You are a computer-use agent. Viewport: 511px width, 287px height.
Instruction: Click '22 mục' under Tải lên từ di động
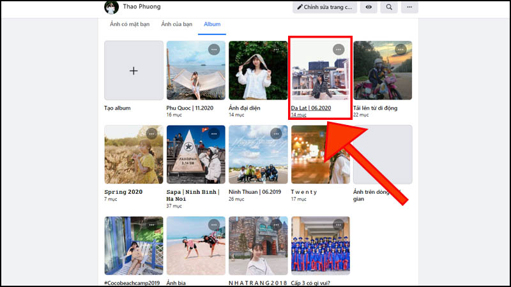click(361, 115)
